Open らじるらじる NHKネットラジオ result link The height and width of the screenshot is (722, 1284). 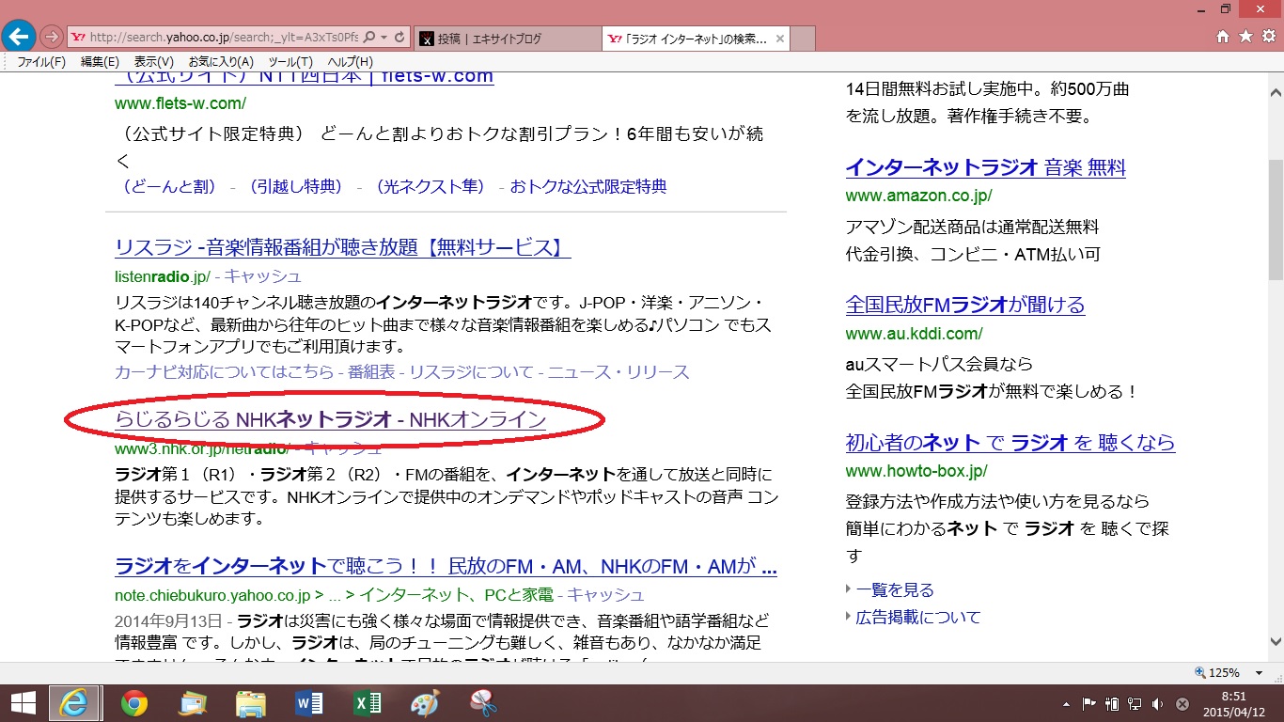pos(330,419)
